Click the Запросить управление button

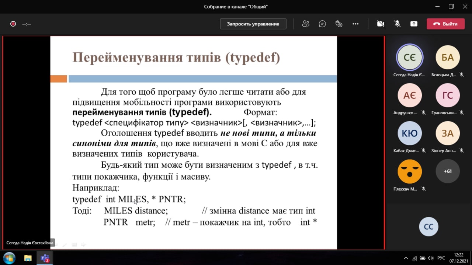[253, 24]
